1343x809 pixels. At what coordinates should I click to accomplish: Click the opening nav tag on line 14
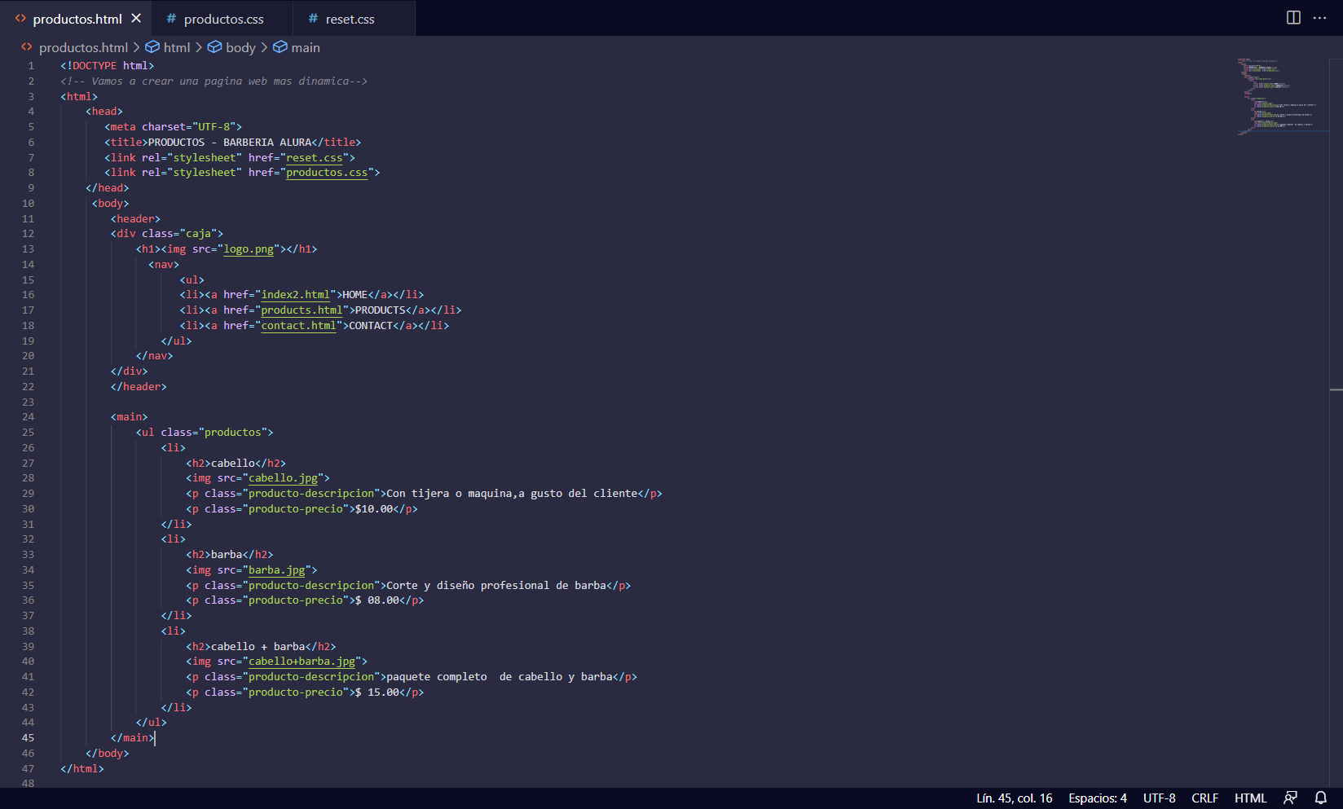[164, 265]
